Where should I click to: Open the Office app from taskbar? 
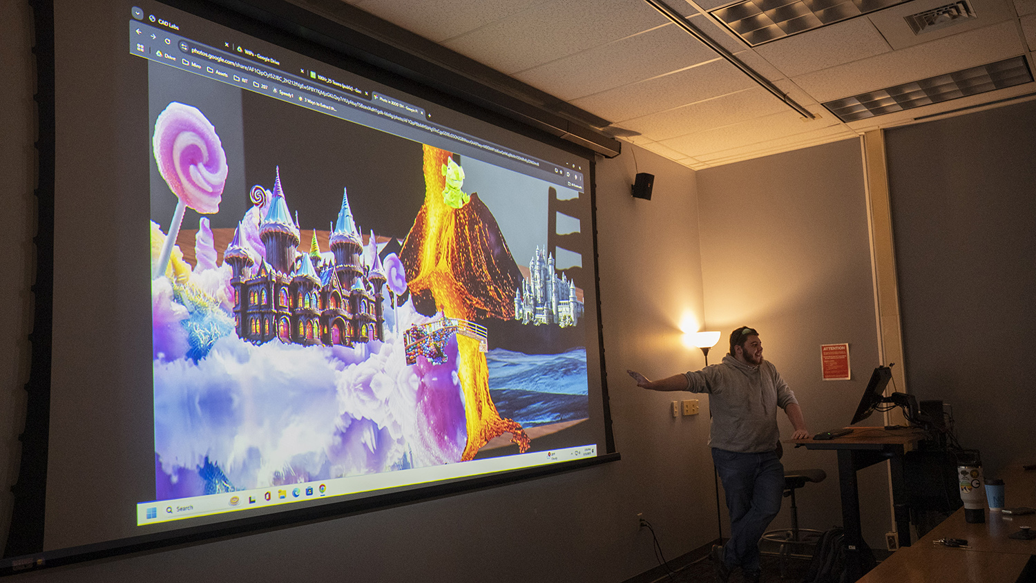coord(267,496)
